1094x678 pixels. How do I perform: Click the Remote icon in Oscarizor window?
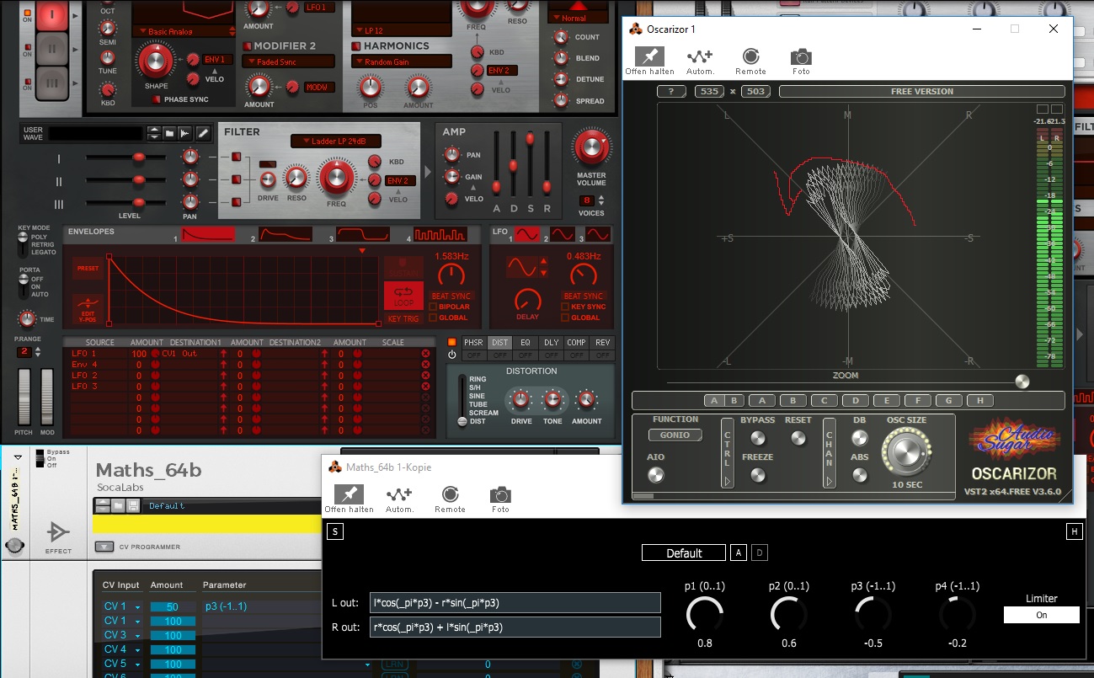pos(750,61)
